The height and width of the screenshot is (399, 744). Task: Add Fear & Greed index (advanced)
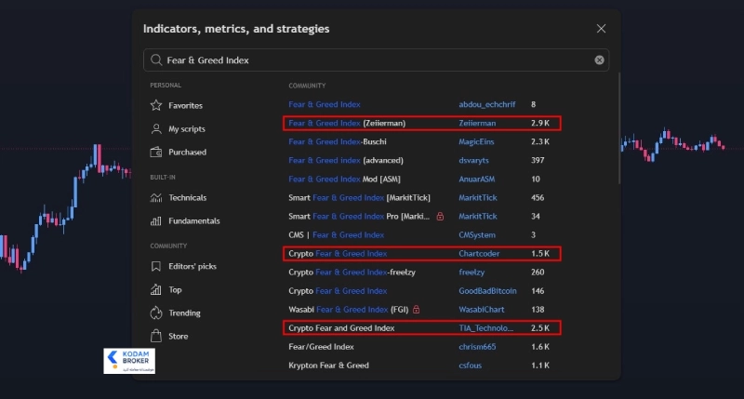346,160
